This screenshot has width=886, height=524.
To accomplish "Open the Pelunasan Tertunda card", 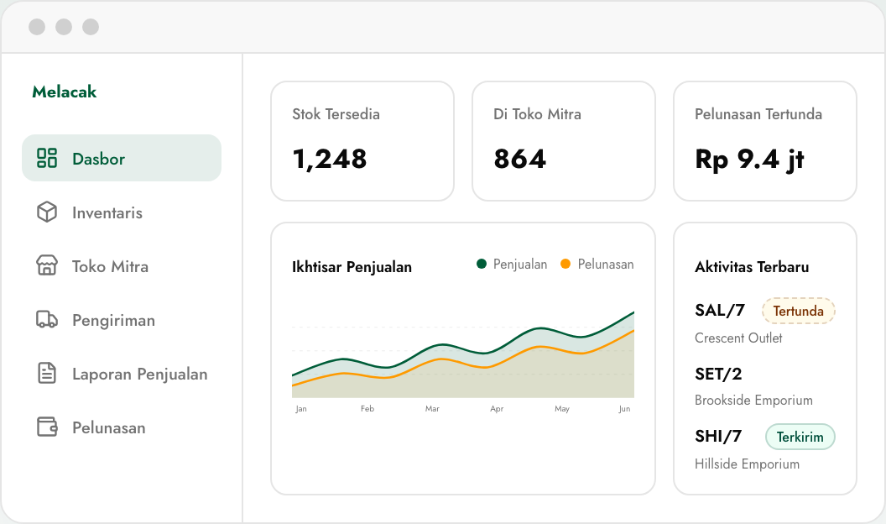I will 765,141.
